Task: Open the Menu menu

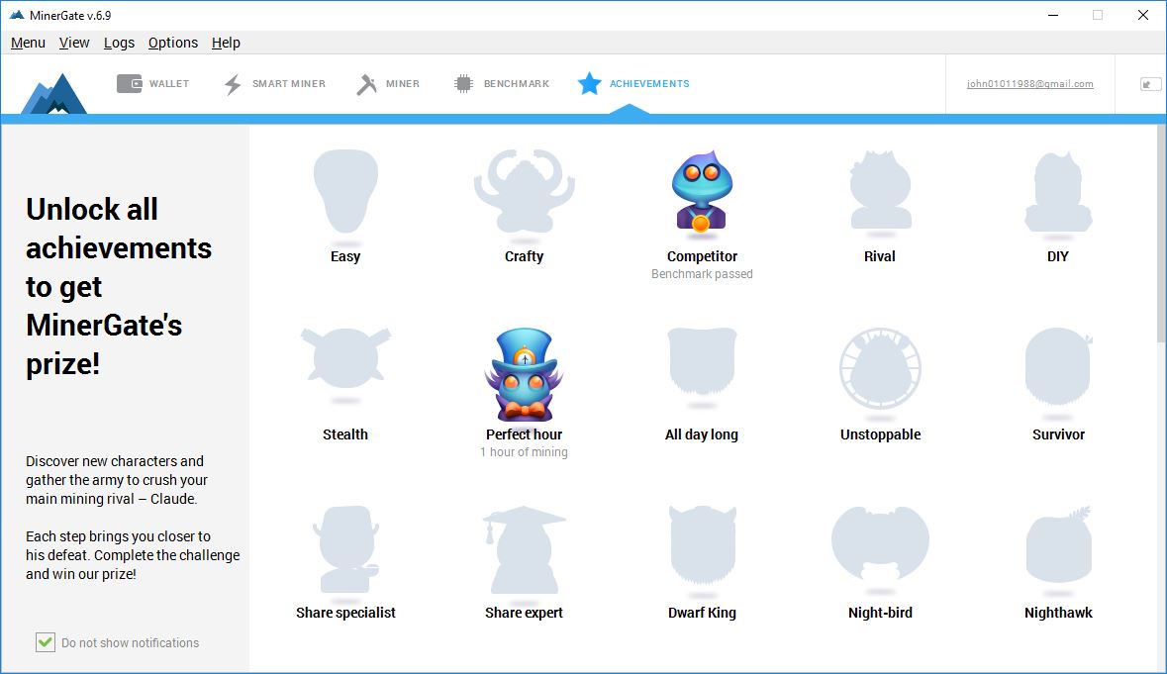Action: 28,43
